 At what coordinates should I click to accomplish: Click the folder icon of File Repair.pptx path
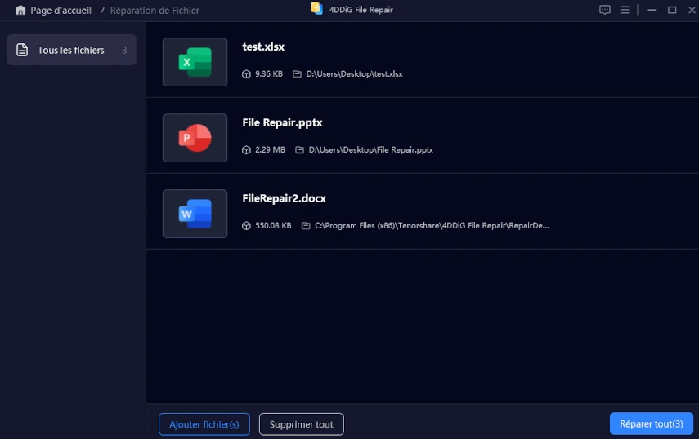(299, 150)
